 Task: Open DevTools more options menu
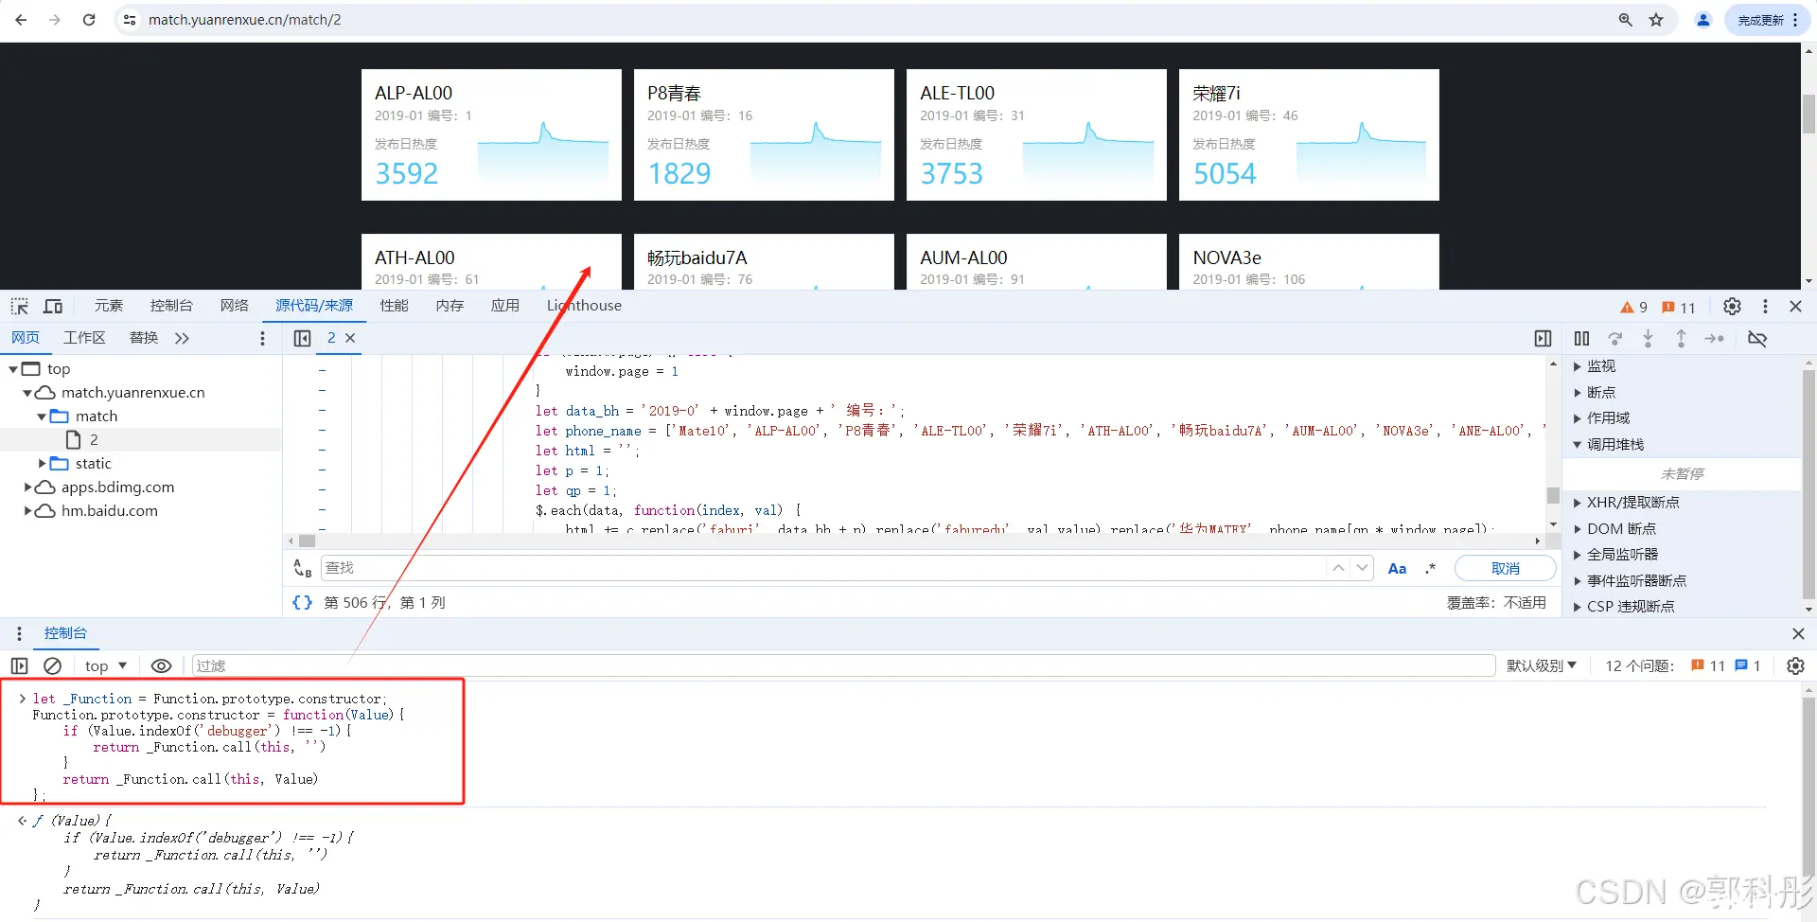click(1765, 306)
